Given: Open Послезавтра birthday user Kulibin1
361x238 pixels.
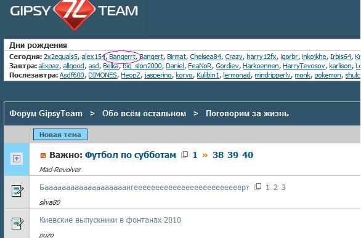Looking at the screenshot, I should pyautogui.click(x=208, y=76).
